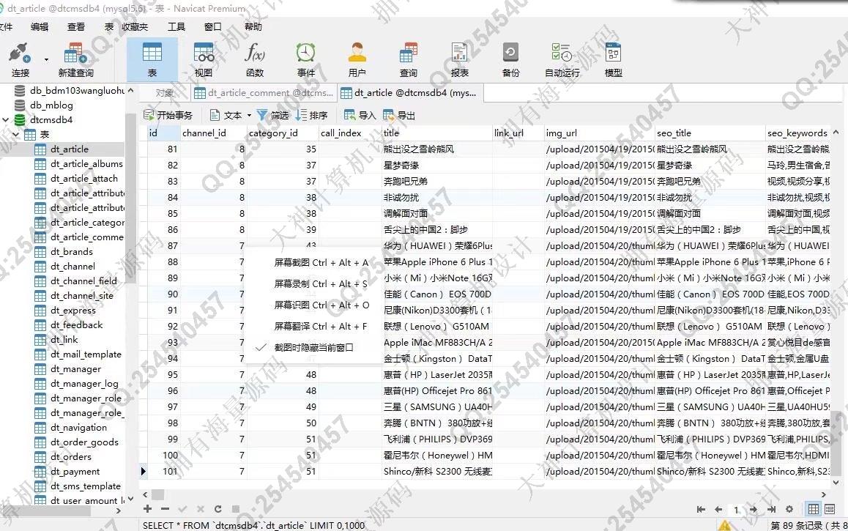This screenshot has width=848, height=531.
Task: Open the 自动运行 (Automation) toolbar icon
Action: coord(562,59)
